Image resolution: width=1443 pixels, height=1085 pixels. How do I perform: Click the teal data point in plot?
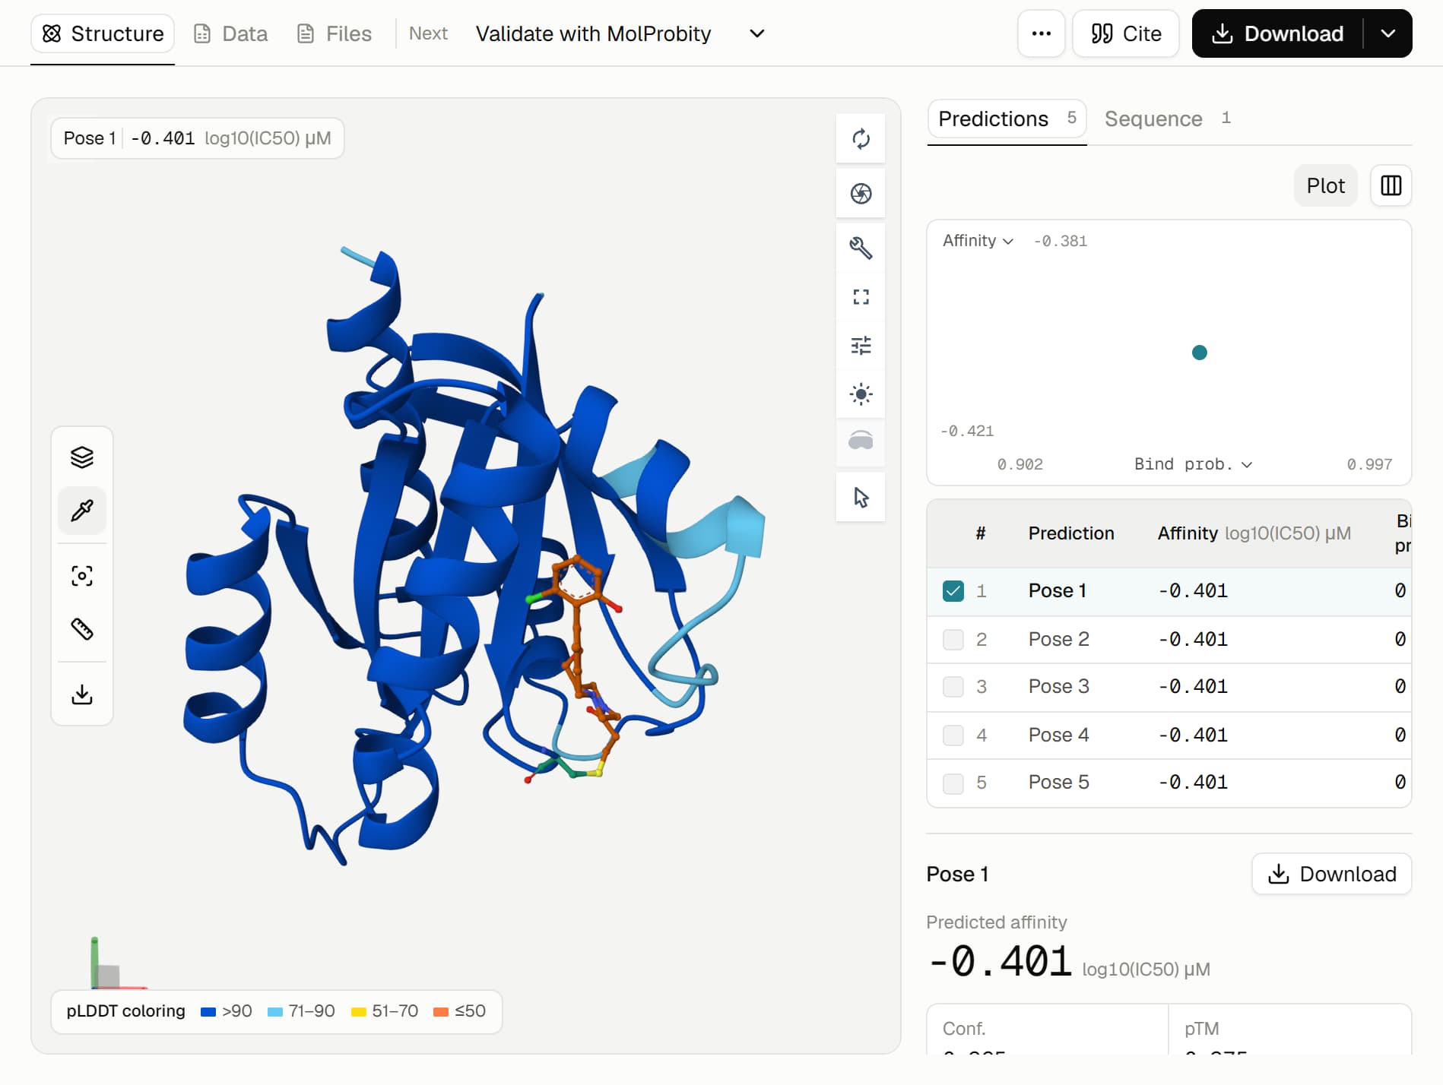click(1200, 353)
